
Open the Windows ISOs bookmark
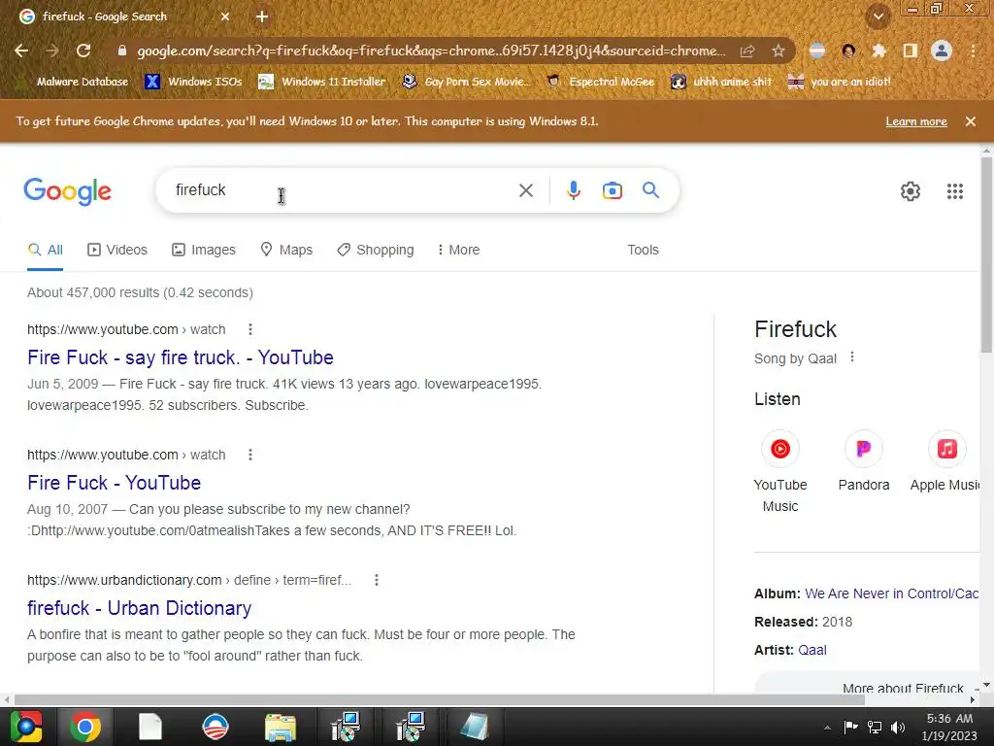(193, 82)
